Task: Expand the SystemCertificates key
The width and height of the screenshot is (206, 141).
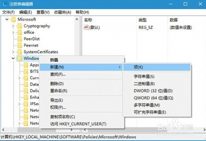Action: pyautogui.click(x=13, y=52)
